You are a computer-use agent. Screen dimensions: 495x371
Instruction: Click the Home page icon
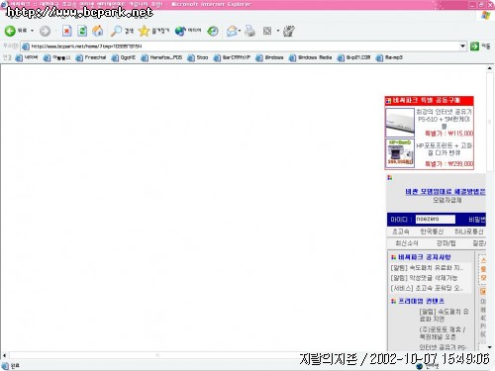(x=97, y=31)
